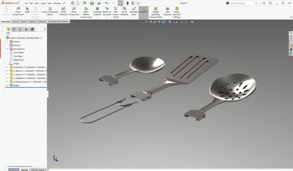Expand the Spoon<1> component
The image size is (293, 171).
click(x=7, y=74)
